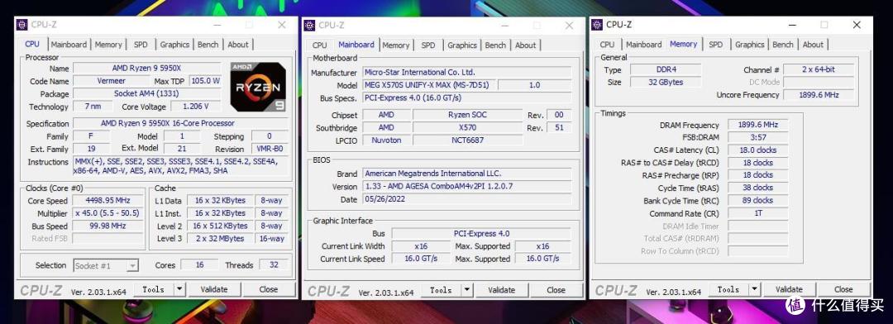Expand Tools dropdown arrow in middle window
Image resolution: width=893 pixels, height=324 pixels.
(467, 290)
